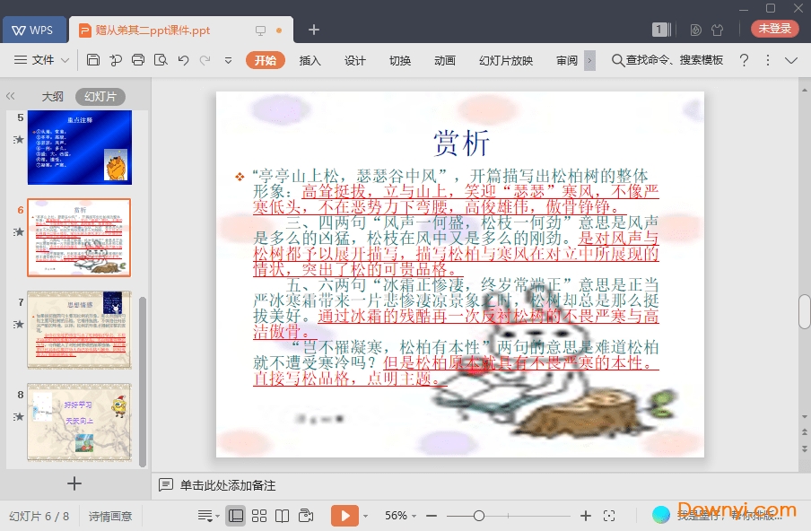Start slideshow with orange play button
The width and height of the screenshot is (811, 531).
click(345, 516)
